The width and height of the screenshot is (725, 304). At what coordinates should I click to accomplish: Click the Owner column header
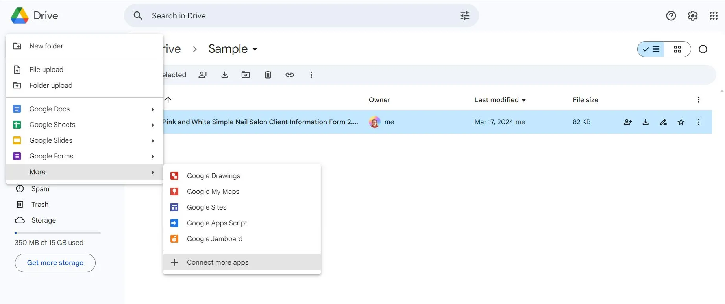(x=379, y=100)
